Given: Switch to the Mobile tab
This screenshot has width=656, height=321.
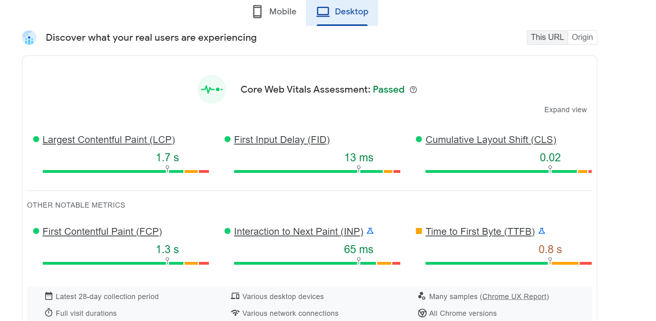Looking at the screenshot, I should tap(275, 12).
